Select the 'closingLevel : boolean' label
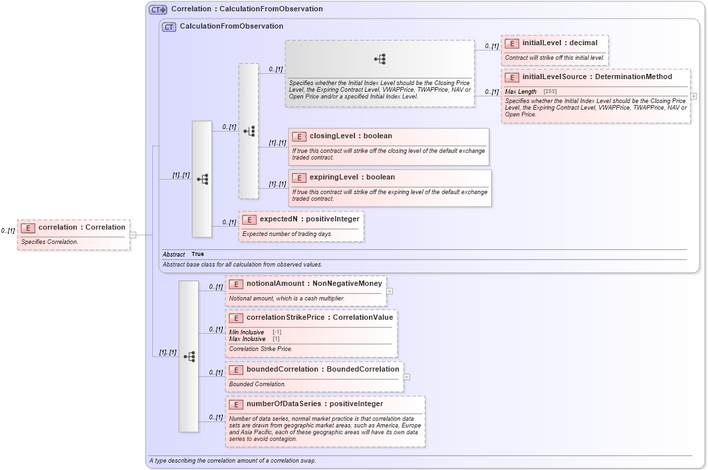This screenshot has width=708, height=470. tap(351, 136)
